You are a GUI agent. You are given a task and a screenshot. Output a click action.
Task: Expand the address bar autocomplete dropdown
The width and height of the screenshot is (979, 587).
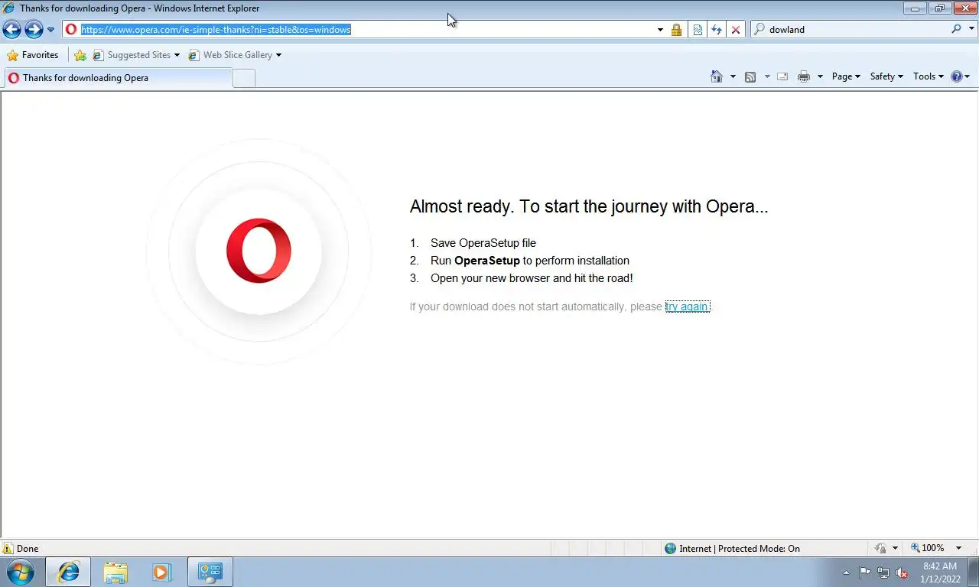(660, 30)
